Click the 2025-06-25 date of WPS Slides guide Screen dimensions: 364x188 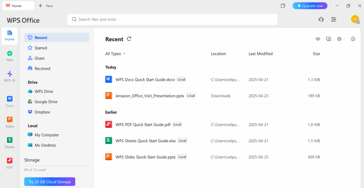click(x=258, y=157)
